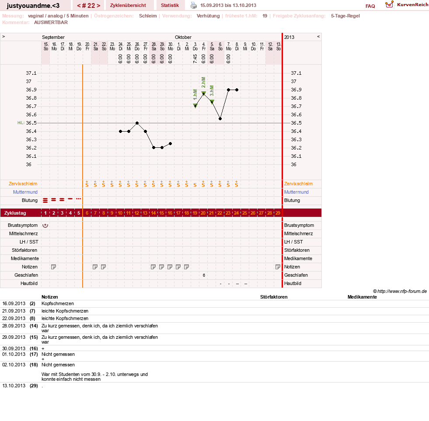Open the note icon on cycle day 2

click(54, 267)
